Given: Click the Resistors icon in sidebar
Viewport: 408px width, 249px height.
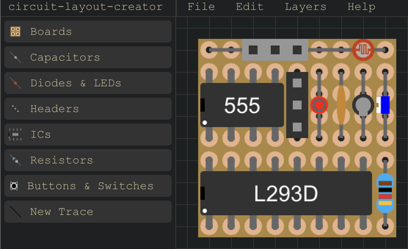Looking at the screenshot, I should (15, 160).
